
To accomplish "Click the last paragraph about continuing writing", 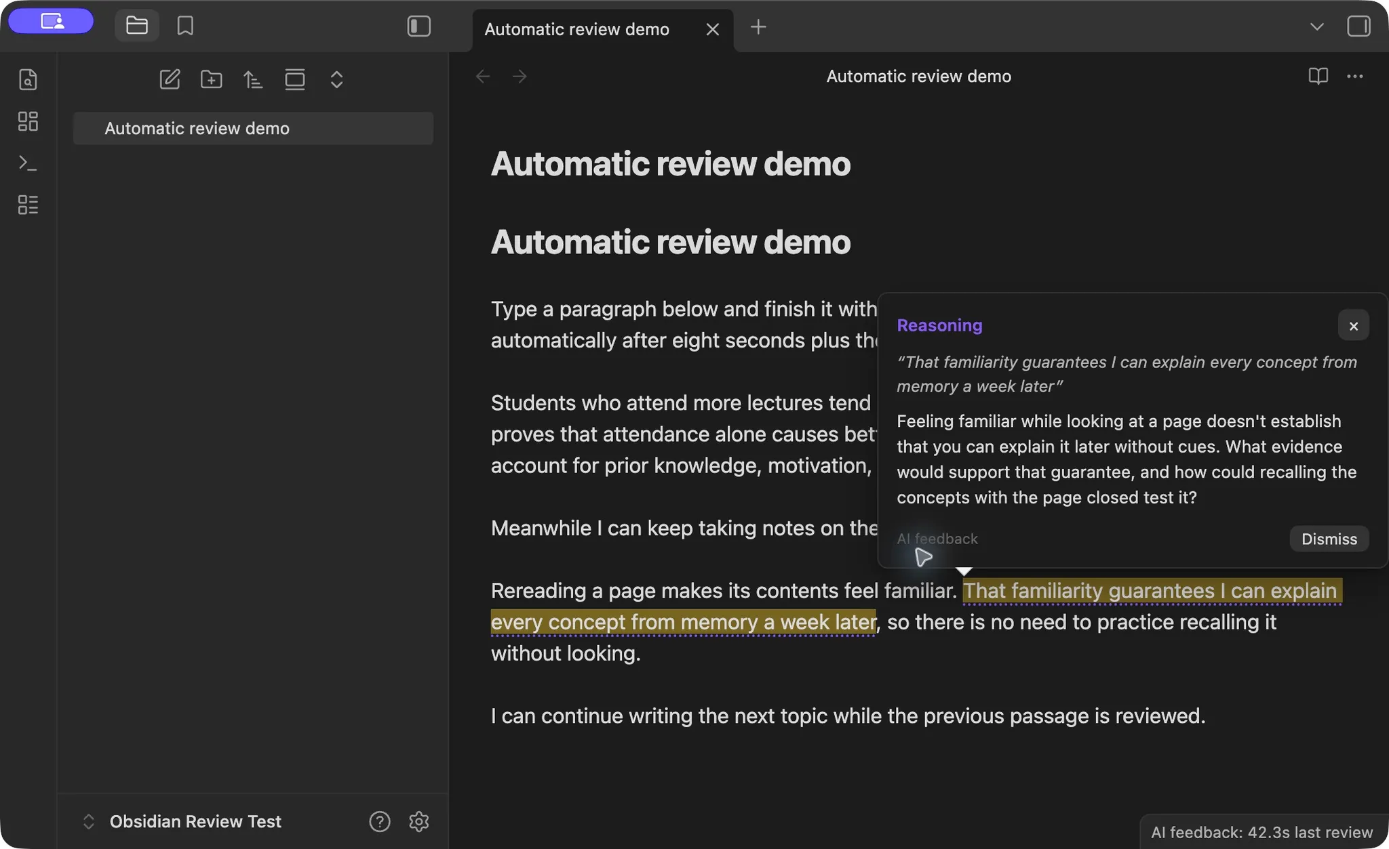I will [x=848, y=716].
